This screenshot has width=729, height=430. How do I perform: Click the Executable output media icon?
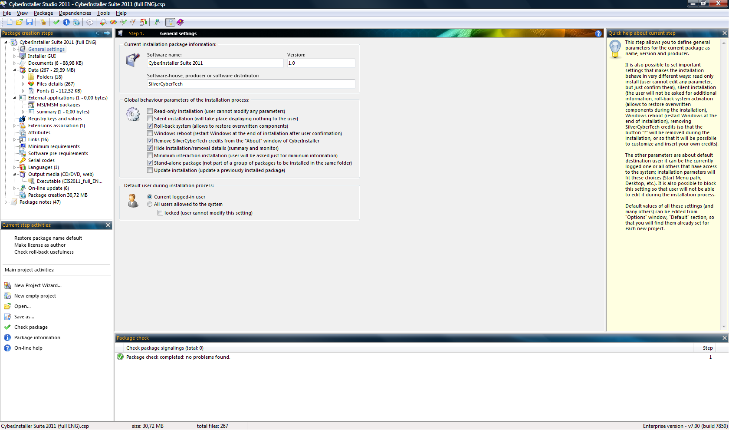click(31, 181)
